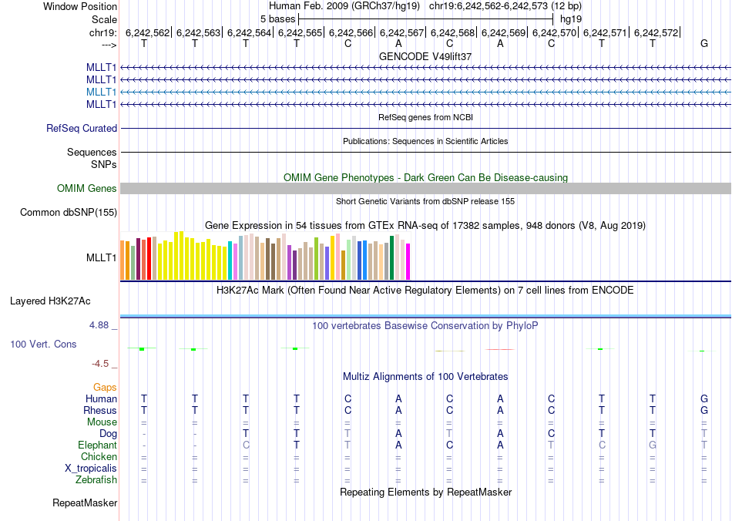The height and width of the screenshot is (521, 732).
Task: Open Short Genetic Variants from dbSNP release 155
Action: pyautogui.click(x=425, y=201)
